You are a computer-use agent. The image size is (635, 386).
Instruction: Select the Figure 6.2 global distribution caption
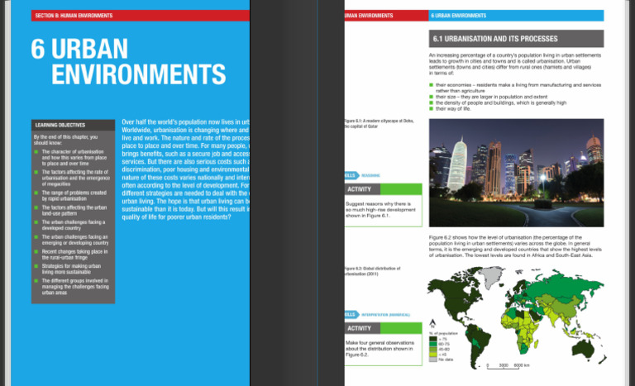tap(373, 271)
